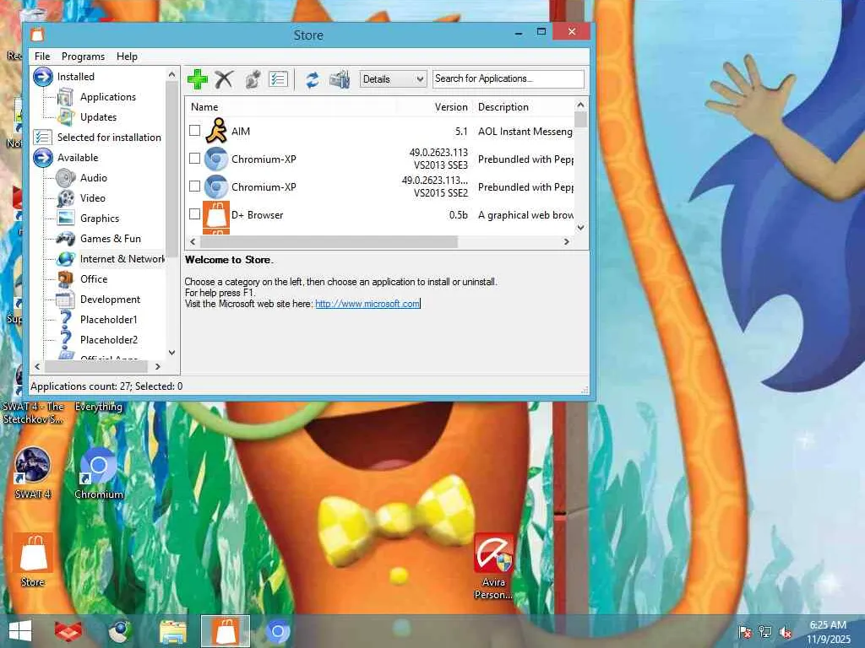This screenshot has width=865, height=648.
Task: Click the blue Refresh arrows icon
Action: 313,80
